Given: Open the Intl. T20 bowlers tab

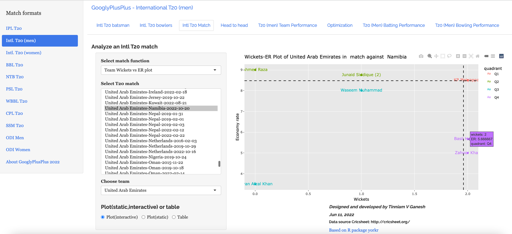Looking at the screenshot, I should 156,25.
